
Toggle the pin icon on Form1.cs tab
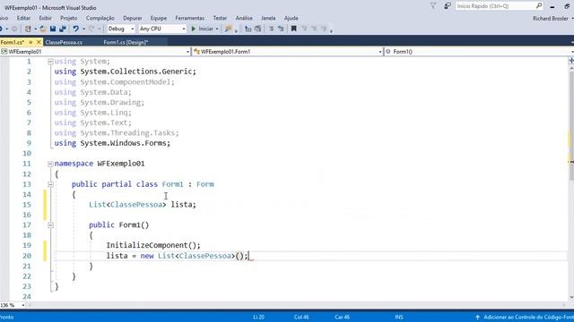pos(30,42)
